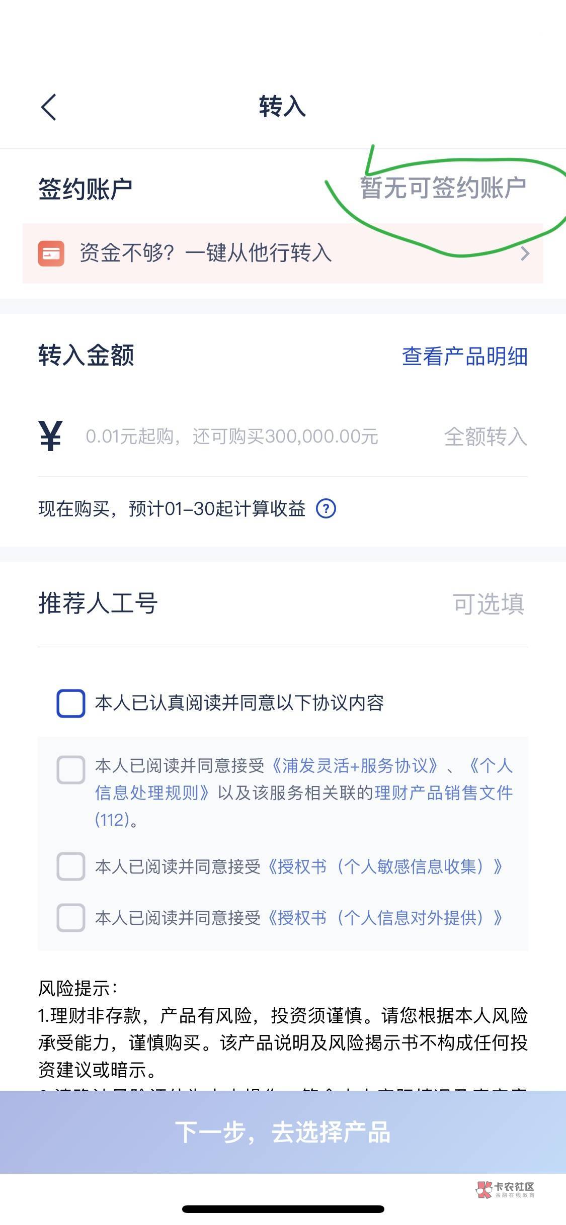Tap the question mark help icon
This screenshot has height=1225, width=566.
[326, 509]
